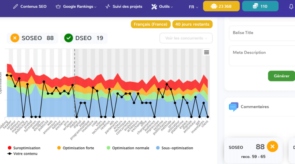This screenshot has width=295, height=164.
Task: Click the Sous-optimisation blue legend swatch
Action: coord(158,148)
